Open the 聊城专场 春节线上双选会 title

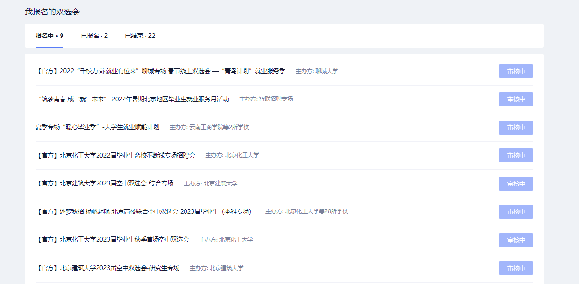[160, 71]
